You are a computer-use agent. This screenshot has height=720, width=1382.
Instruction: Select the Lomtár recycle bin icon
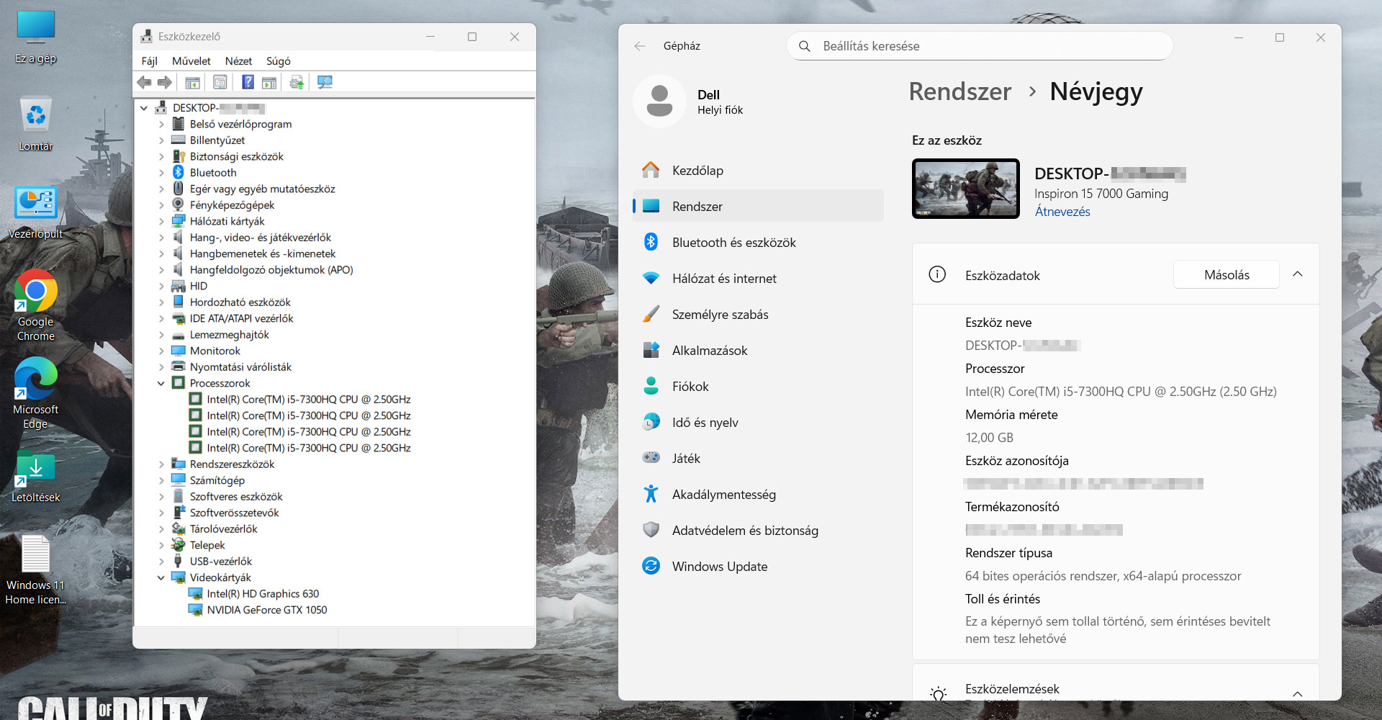click(x=35, y=124)
